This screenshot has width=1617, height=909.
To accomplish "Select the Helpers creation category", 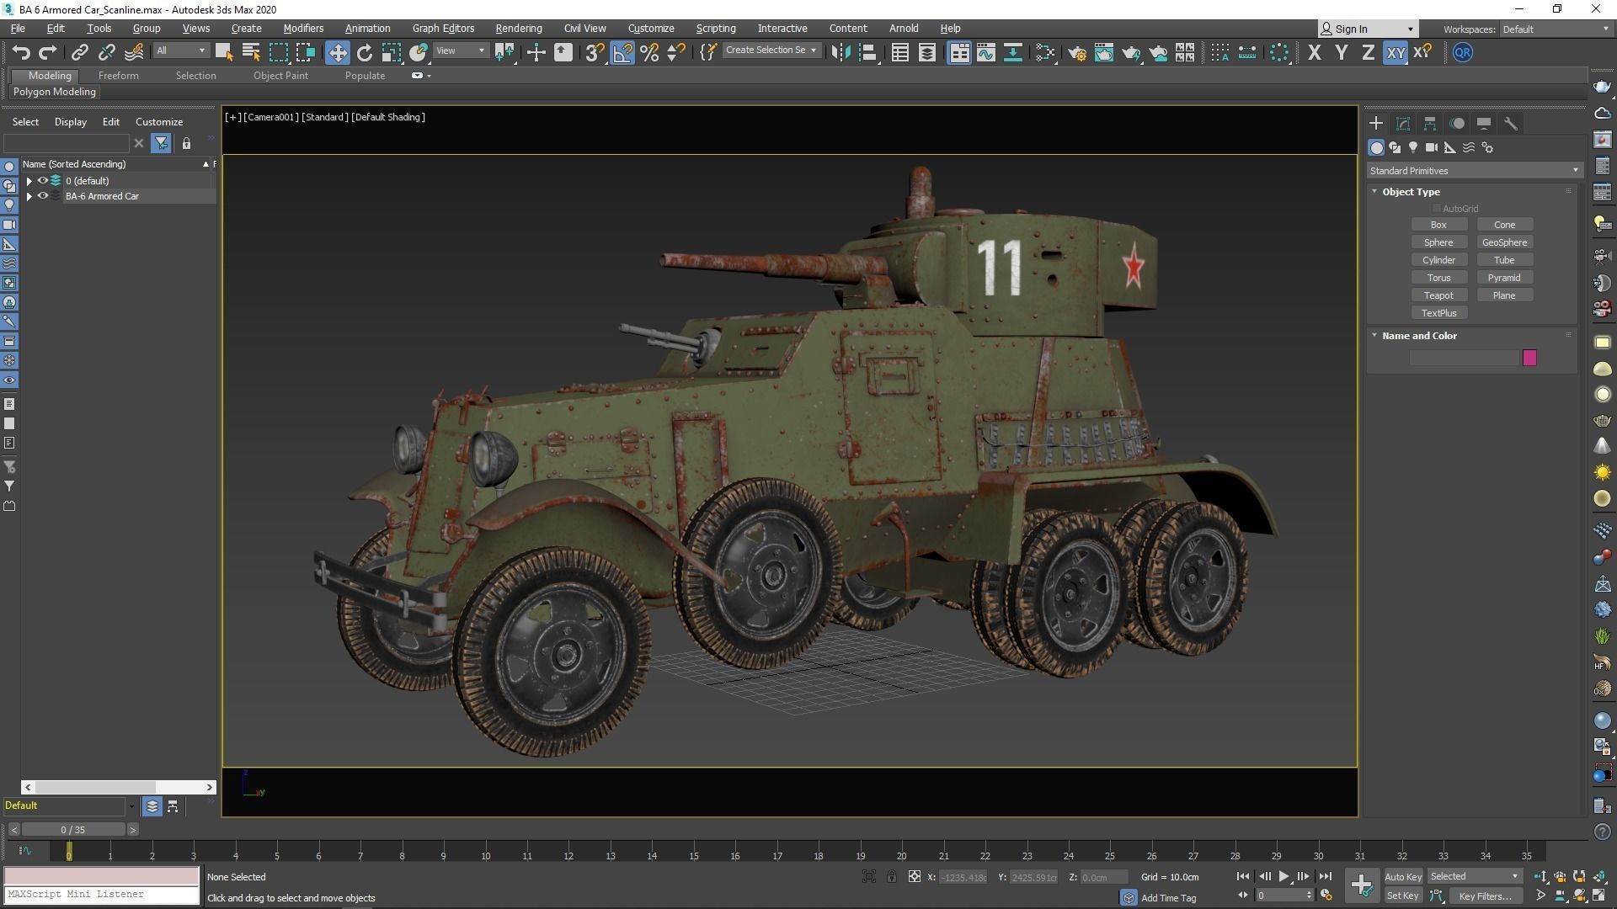I will point(1450,147).
